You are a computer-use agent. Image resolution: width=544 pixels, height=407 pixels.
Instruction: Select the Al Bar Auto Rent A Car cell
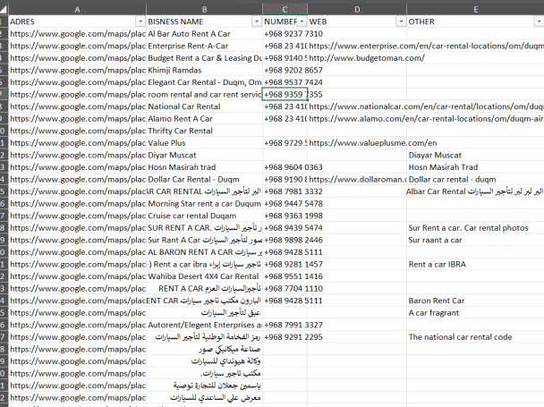(204, 34)
